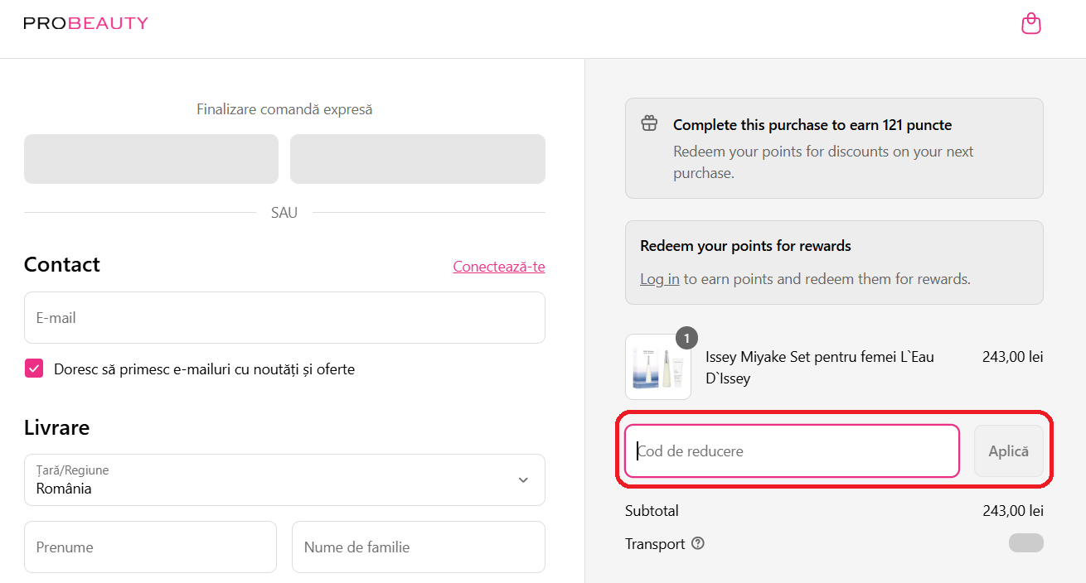
Task: Click the first express checkout button
Action: coord(151,159)
